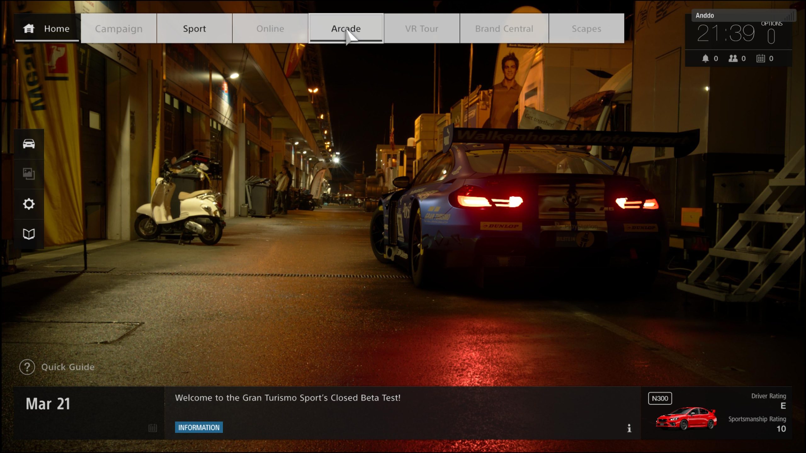The height and width of the screenshot is (453, 806).
Task: Click the Driver Rating E value
Action: 783,406
